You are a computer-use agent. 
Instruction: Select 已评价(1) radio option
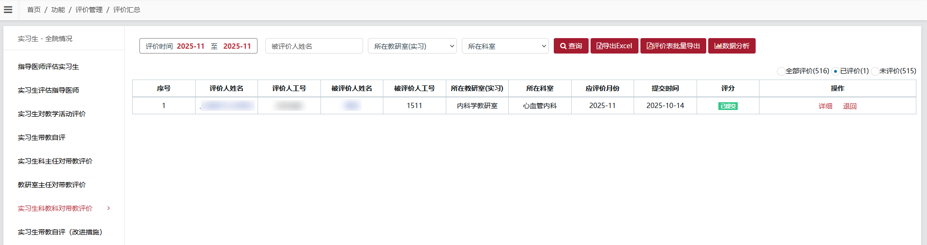836,71
